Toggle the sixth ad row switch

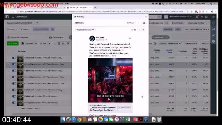(14, 90)
